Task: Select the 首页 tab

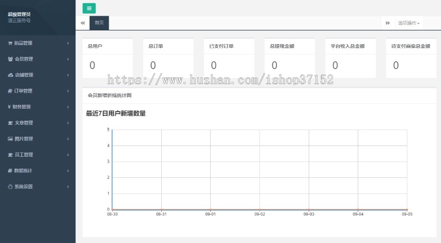Action: tap(99, 23)
